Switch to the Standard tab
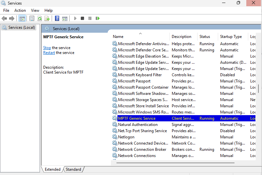This screenshot has width=262, height=175. click(73, 169)
